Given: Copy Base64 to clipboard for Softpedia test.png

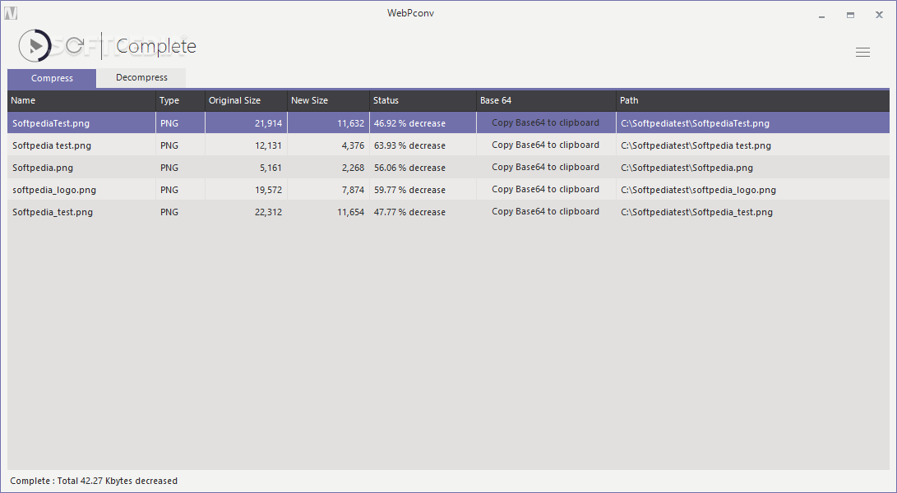Looking at the screenshot, I should 546,145.
